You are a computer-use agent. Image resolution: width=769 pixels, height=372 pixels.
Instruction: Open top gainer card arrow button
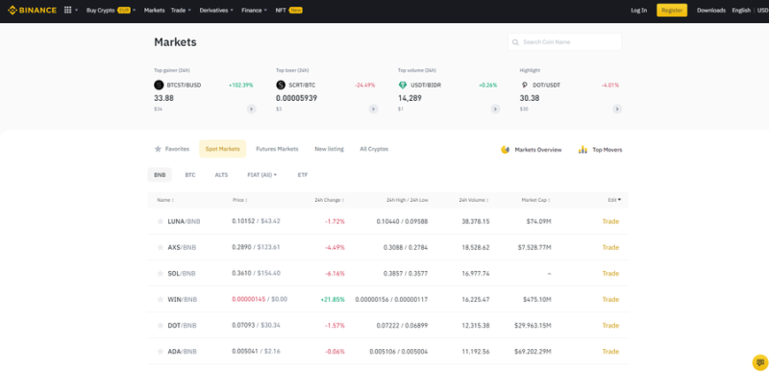tap(251, 109)
